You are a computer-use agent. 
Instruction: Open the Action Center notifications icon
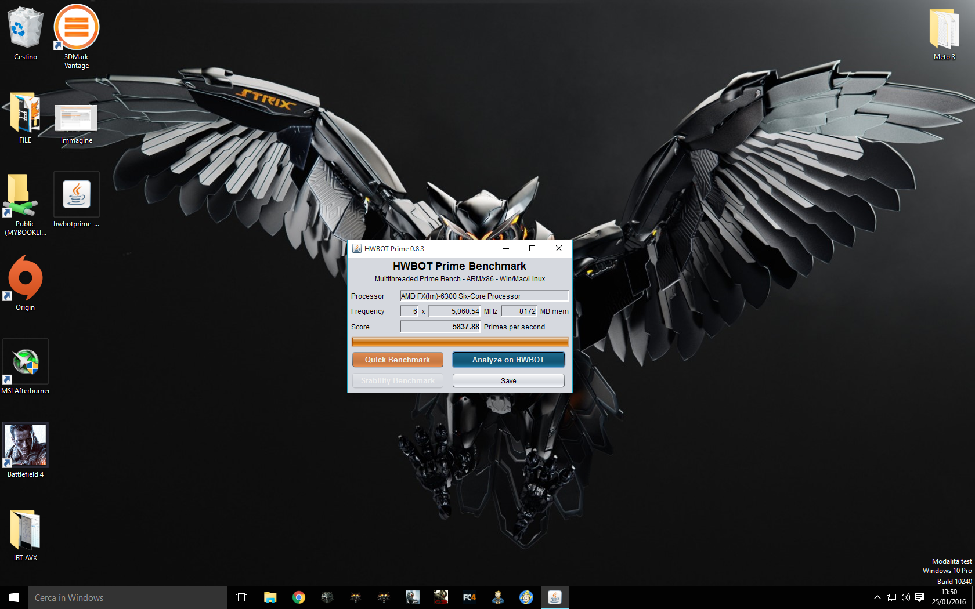[x=919, y=597]
